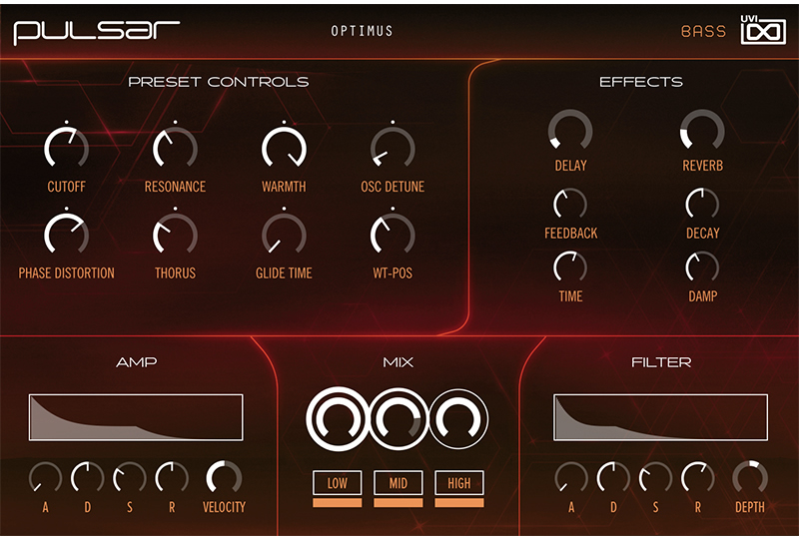
Task: Click the Filter Attack (A) knob
Action: pyautogui.click(x=571, y=478)
